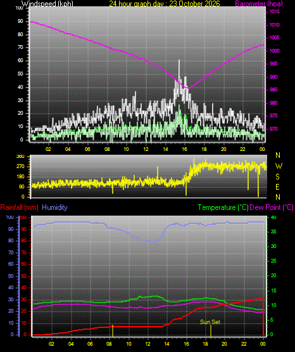Click the green temperature axis value 15
Viewport: 295px width, 352px height.
[x=273, y=290]
